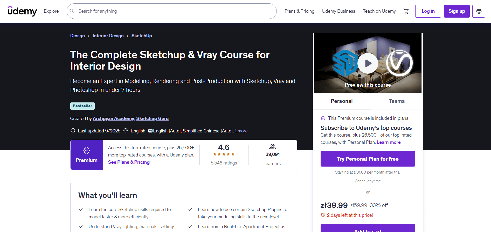Click the zł39.99 price text
This screenshot has height=232, width=491.
tap(334, 205)
